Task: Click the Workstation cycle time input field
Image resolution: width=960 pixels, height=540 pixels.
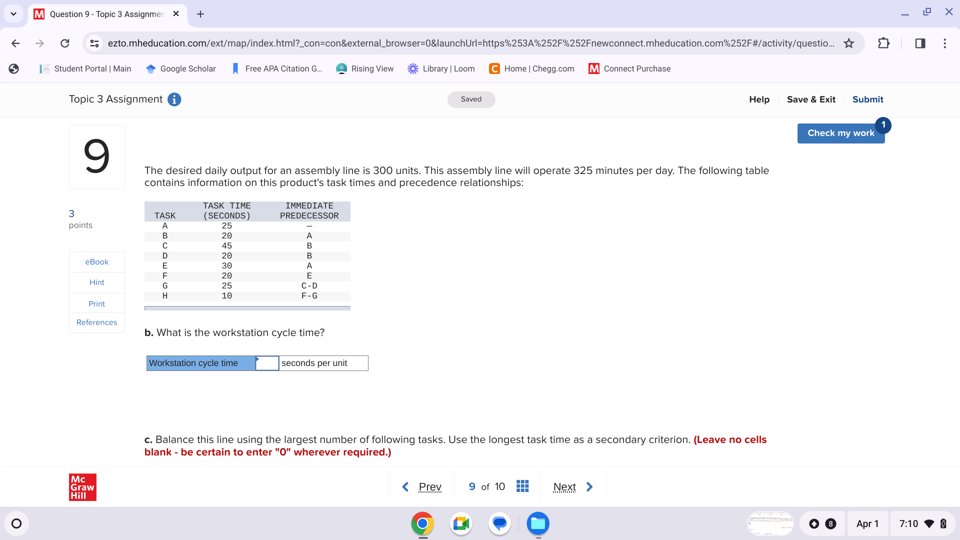Action: tap(267, 363)
